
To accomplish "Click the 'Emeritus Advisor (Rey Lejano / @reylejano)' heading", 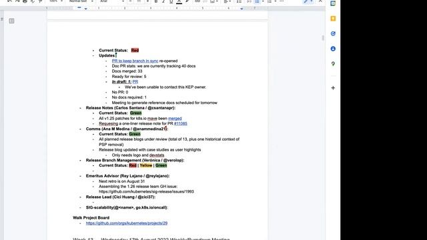I will [x=127, y=176].
